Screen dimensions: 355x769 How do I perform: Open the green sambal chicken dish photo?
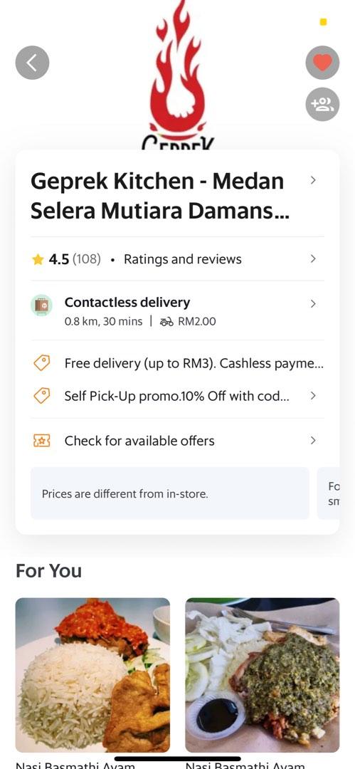[263, 675]
